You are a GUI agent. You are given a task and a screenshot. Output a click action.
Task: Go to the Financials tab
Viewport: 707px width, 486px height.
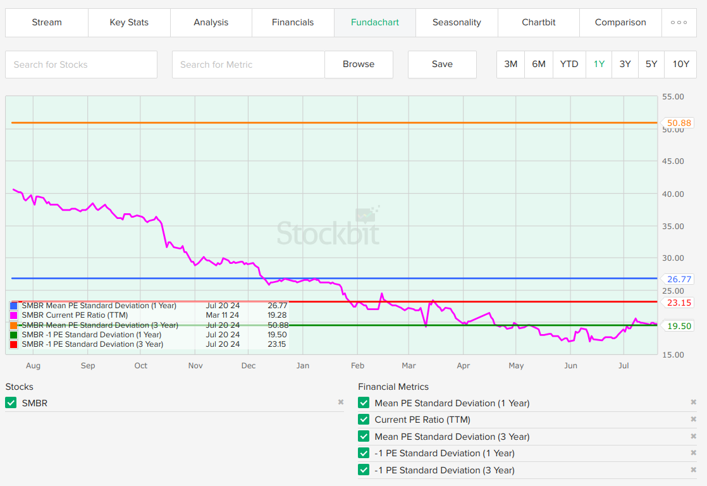(293, 22)
